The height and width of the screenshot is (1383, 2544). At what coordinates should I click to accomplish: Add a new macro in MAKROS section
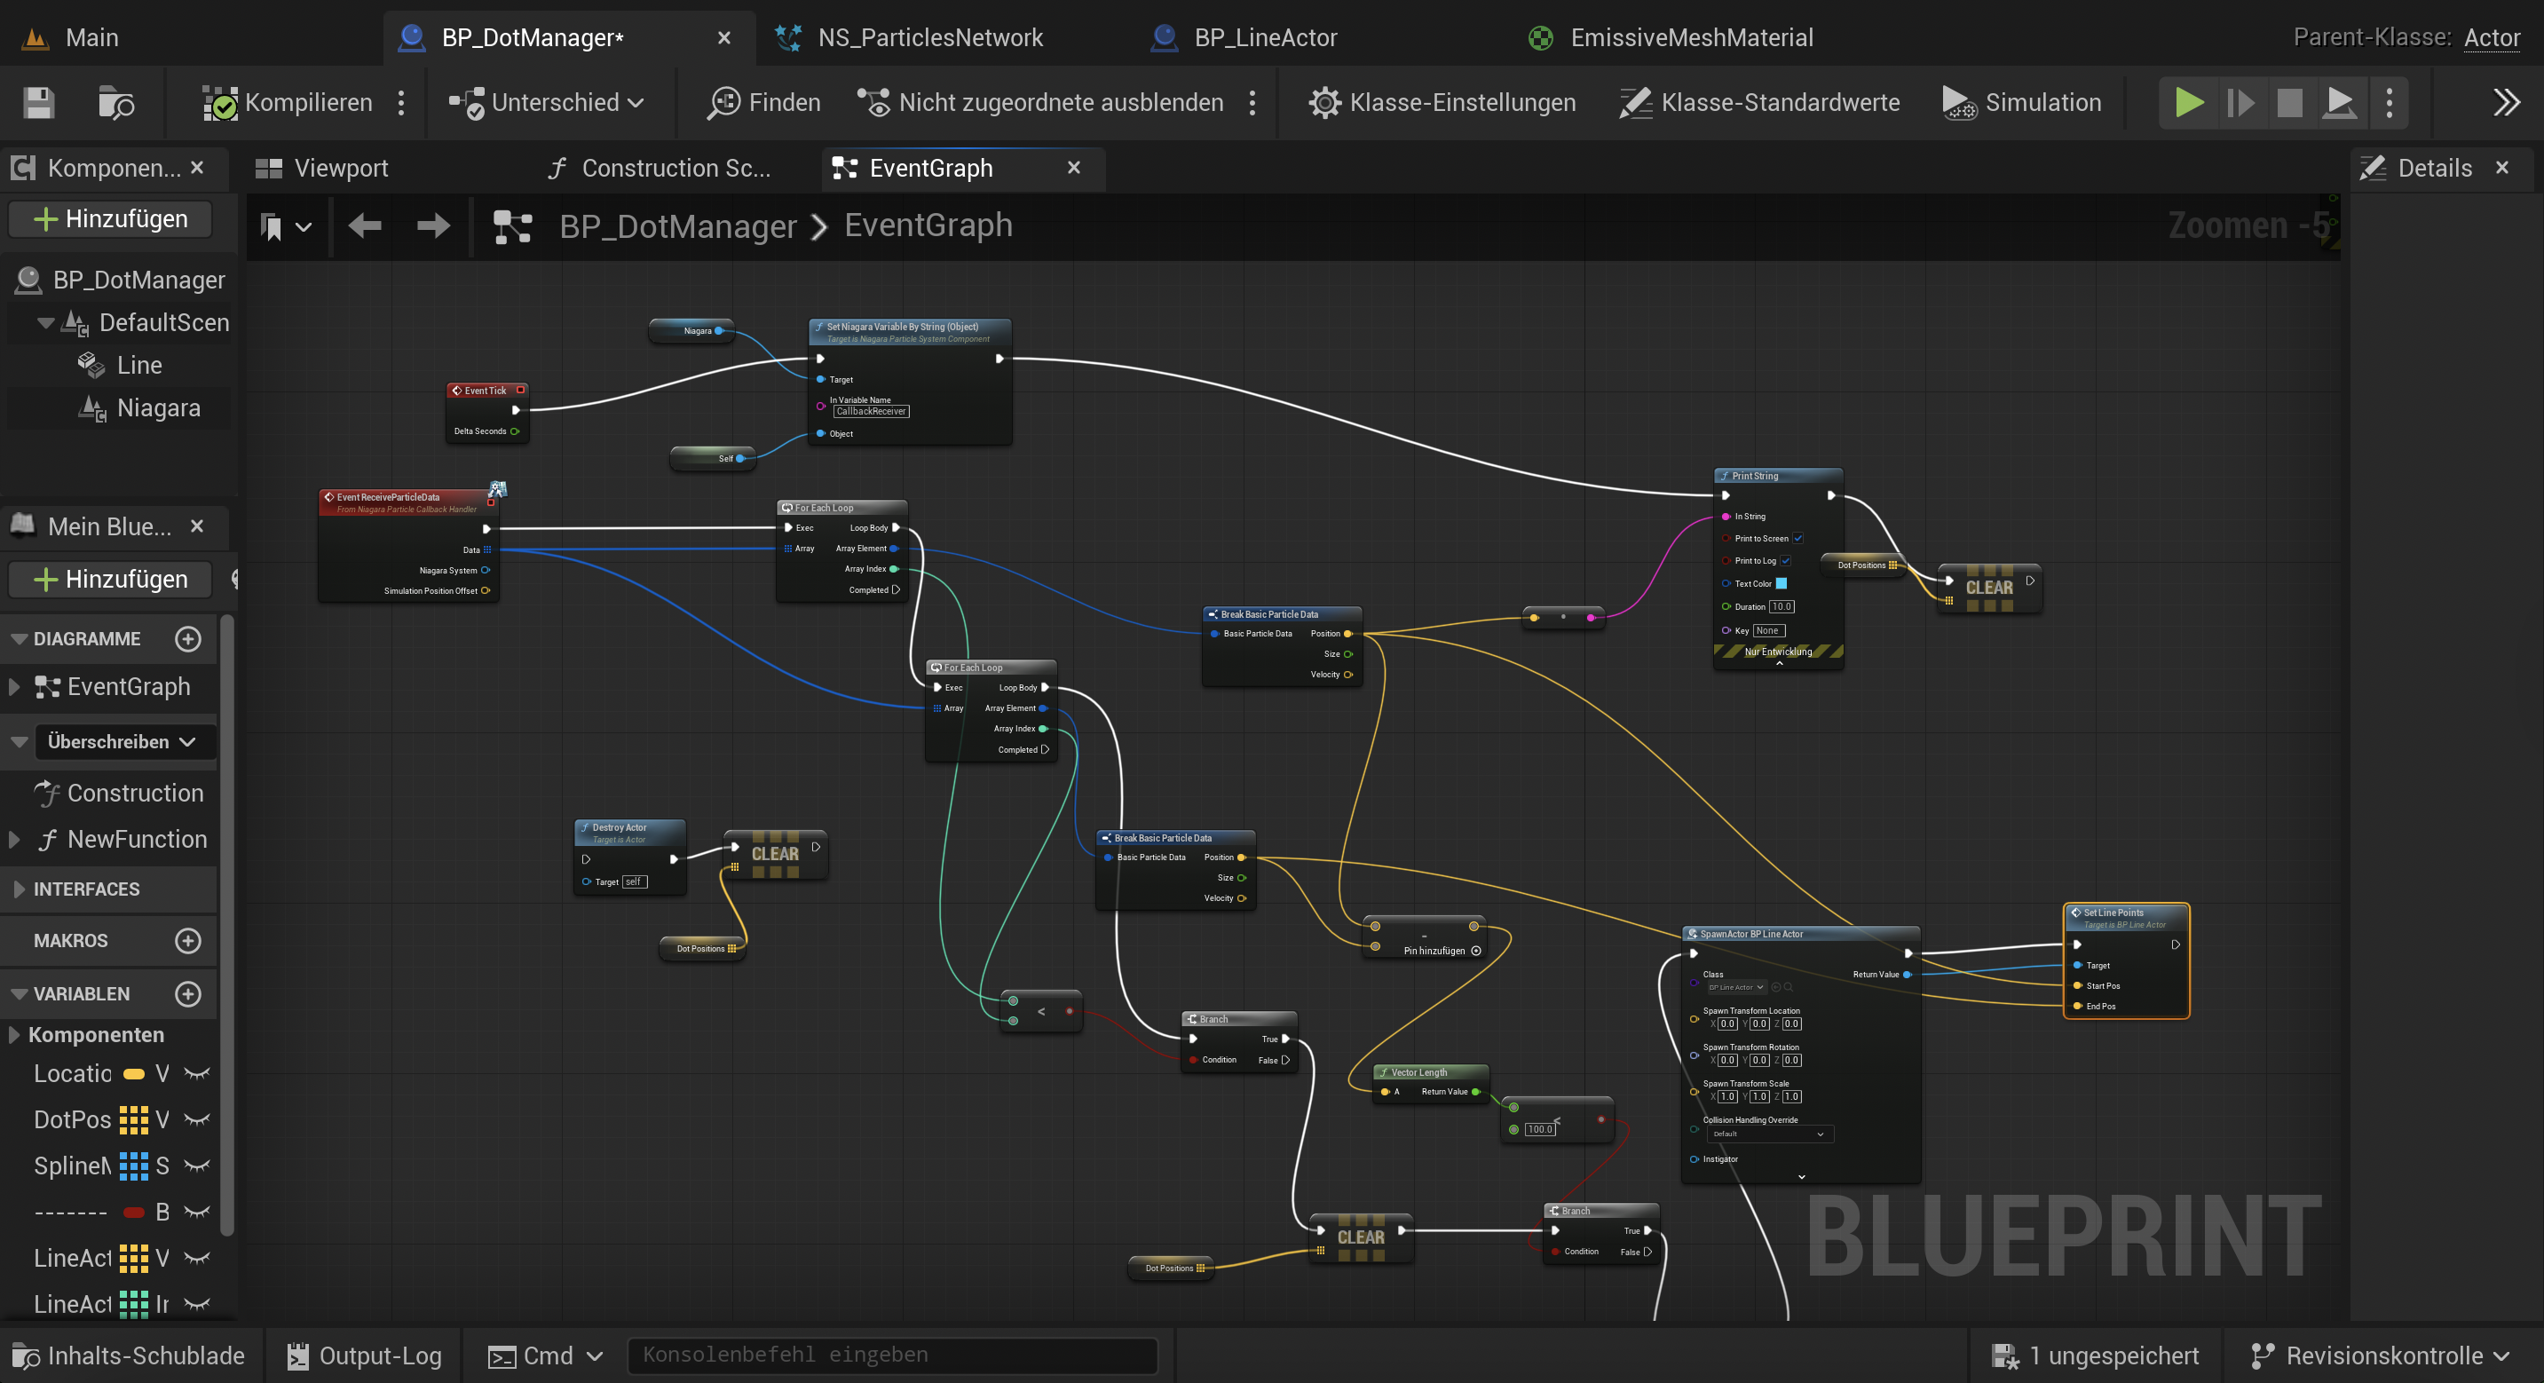click(187, 940)
